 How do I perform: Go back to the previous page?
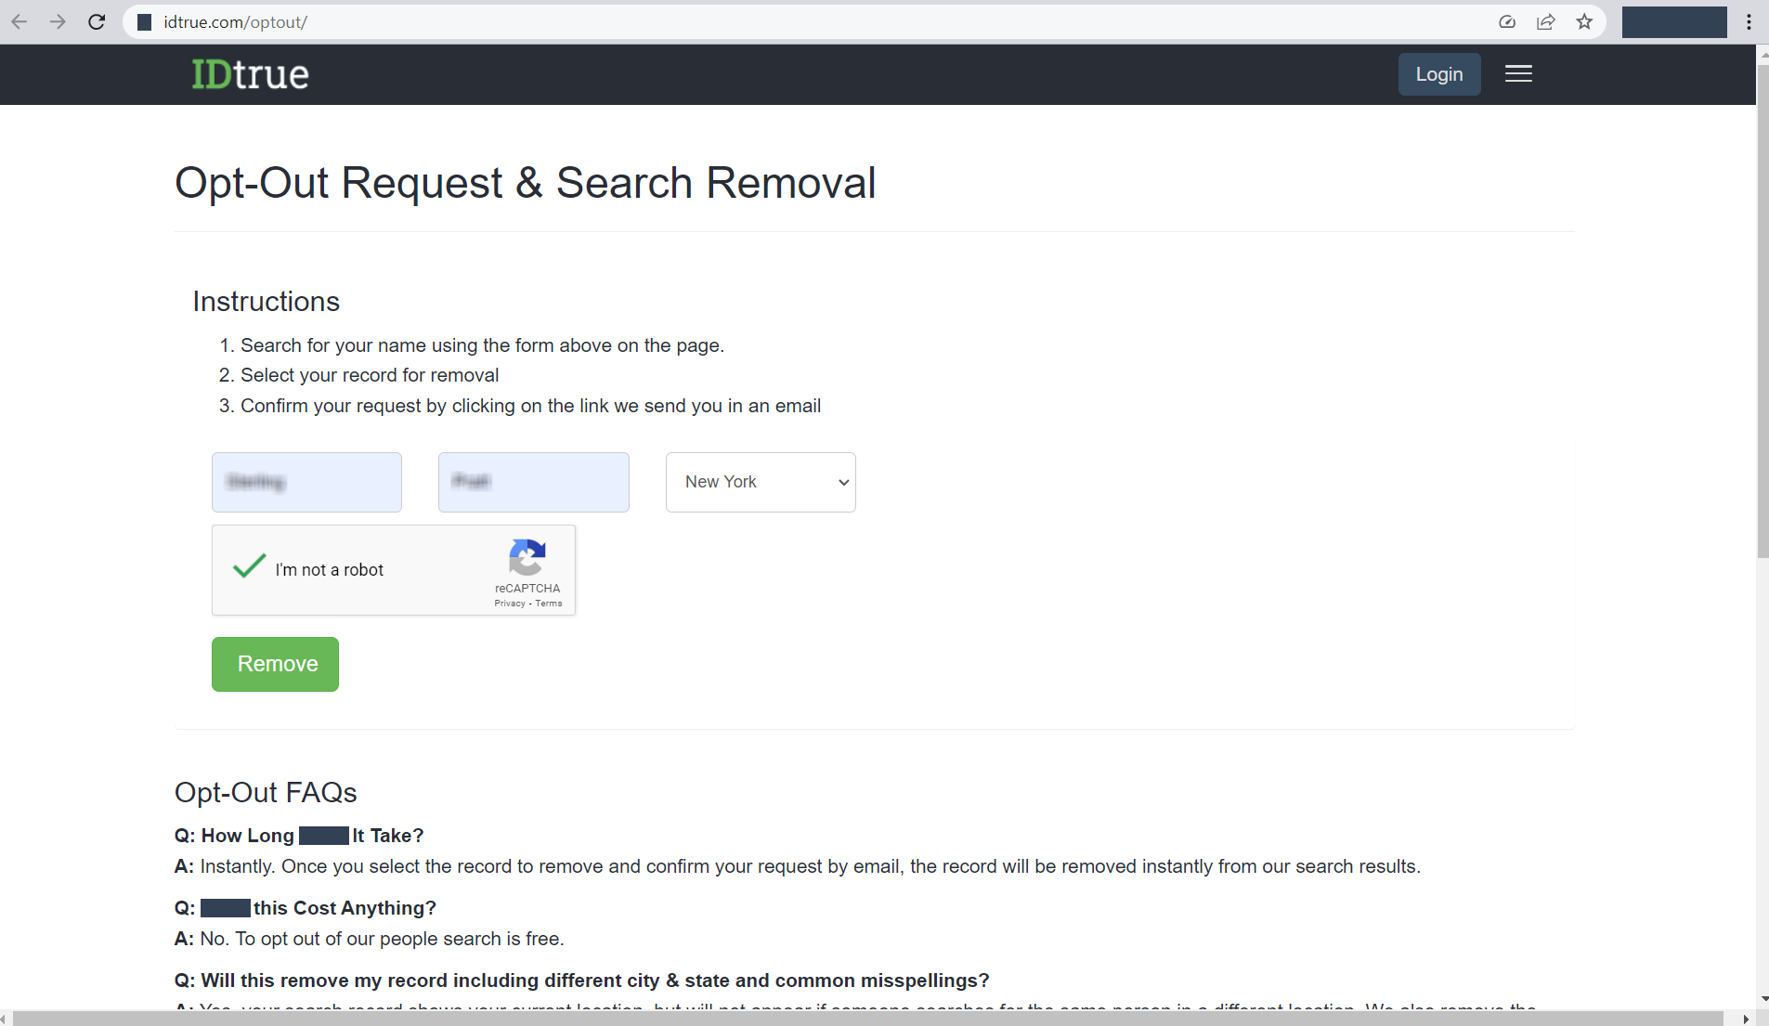point(20,22)
